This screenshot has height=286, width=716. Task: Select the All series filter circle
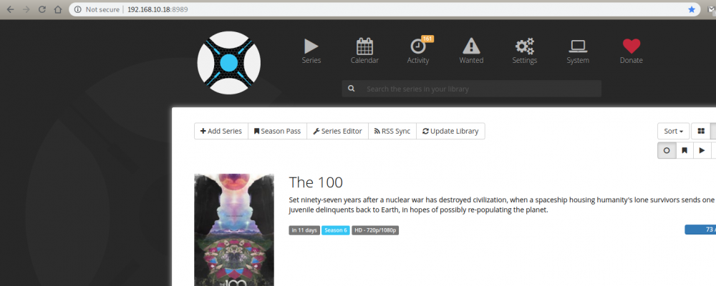tap(667, 150)
